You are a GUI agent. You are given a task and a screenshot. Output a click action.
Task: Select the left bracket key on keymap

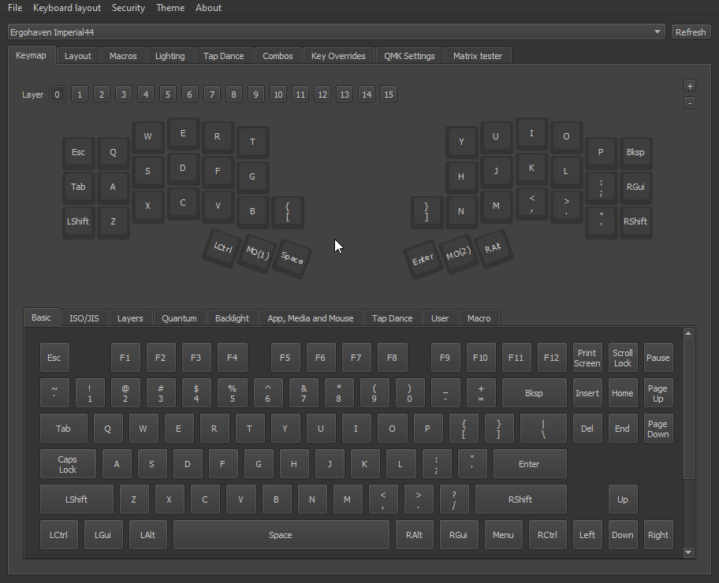[x=288, y=212]
